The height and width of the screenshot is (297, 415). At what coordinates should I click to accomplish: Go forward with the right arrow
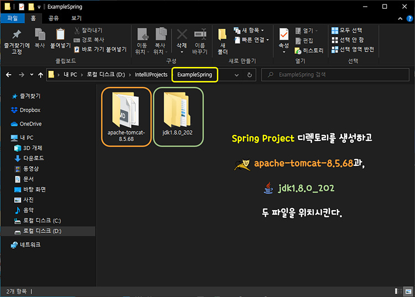[x=22, y=75]
